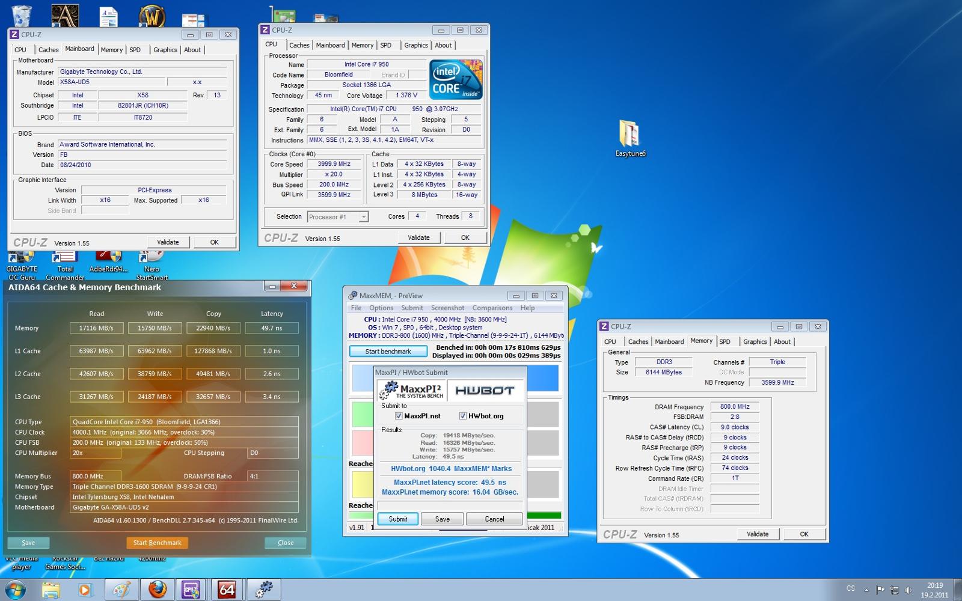Switch to MaxxMEM gears taskbar button

263,590
